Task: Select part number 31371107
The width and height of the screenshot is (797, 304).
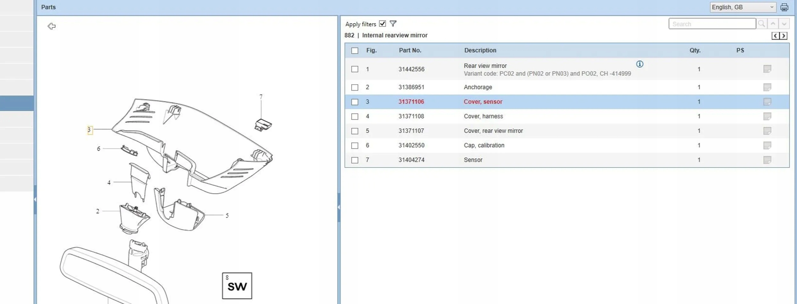Action: [411, 131]
